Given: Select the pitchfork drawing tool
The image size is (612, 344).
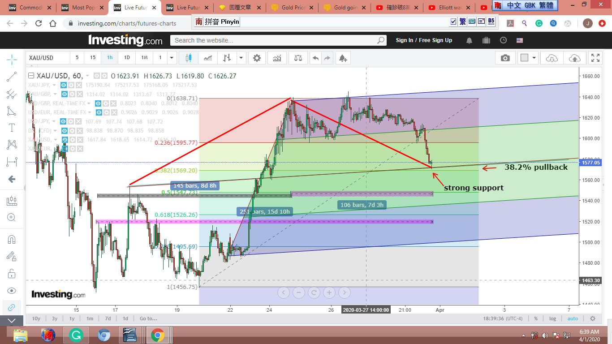Looking at the screenshot, I should pos(12,94).
